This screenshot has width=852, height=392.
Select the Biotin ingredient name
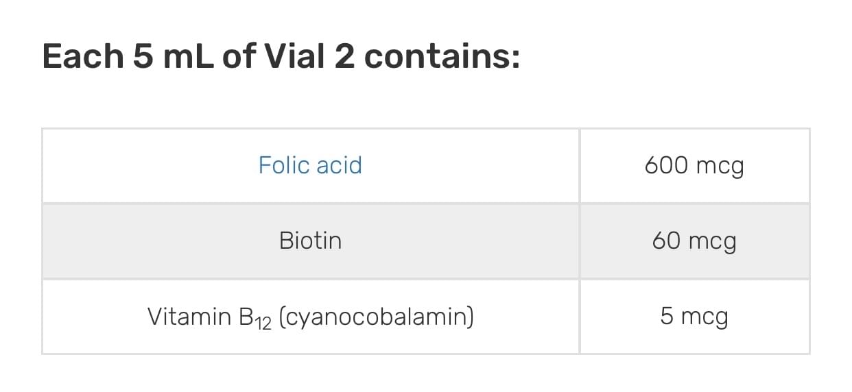[x=310, y=241]
